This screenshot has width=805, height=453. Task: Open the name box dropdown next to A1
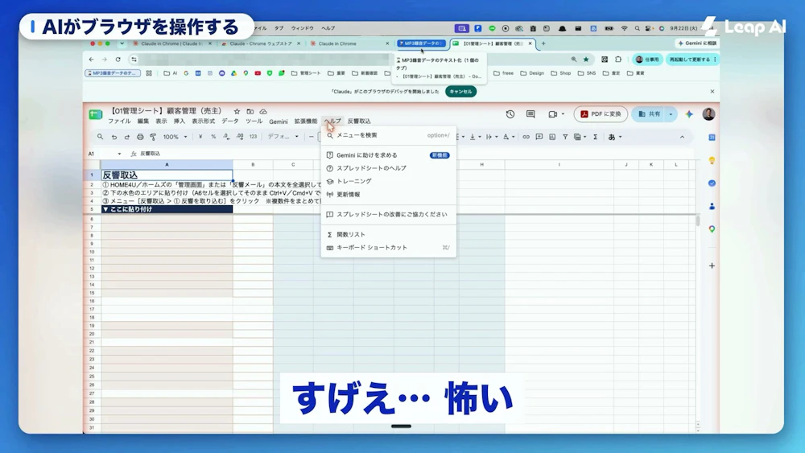[x=119, y=154]
